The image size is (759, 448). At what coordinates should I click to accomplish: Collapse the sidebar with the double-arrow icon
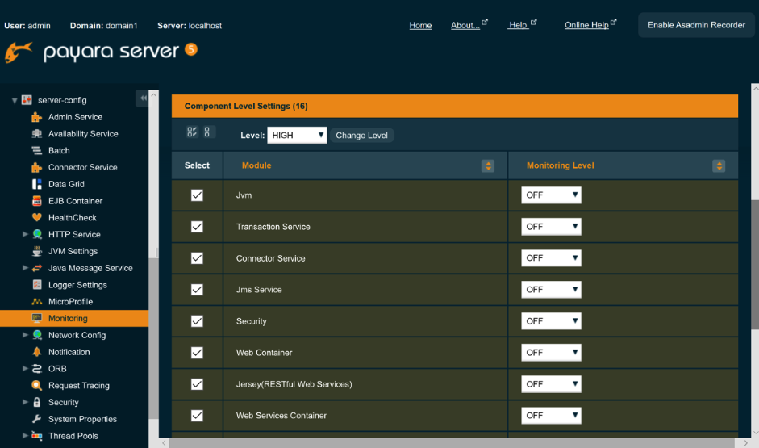pyautogui.click(x=143, y=98)
